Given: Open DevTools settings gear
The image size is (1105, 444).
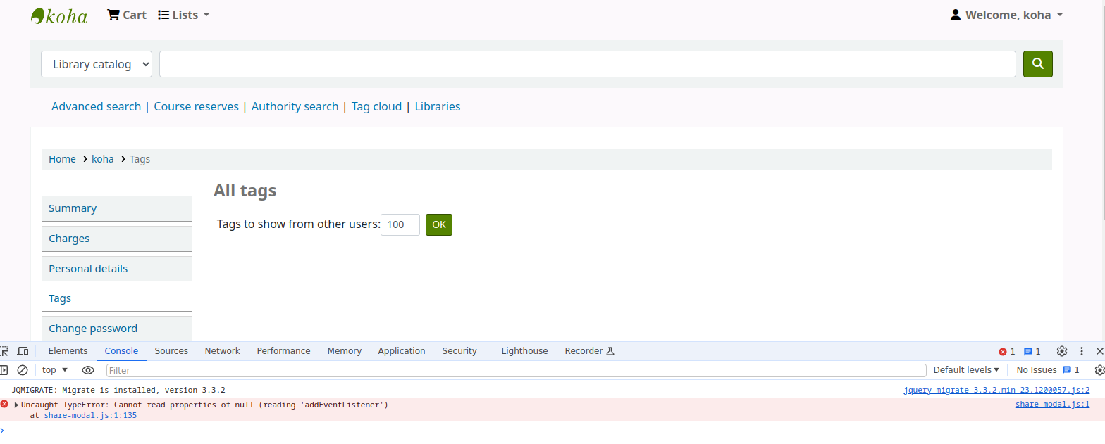Looking at the screenshot, I should pyautogui.click(x=1062, y=351).
